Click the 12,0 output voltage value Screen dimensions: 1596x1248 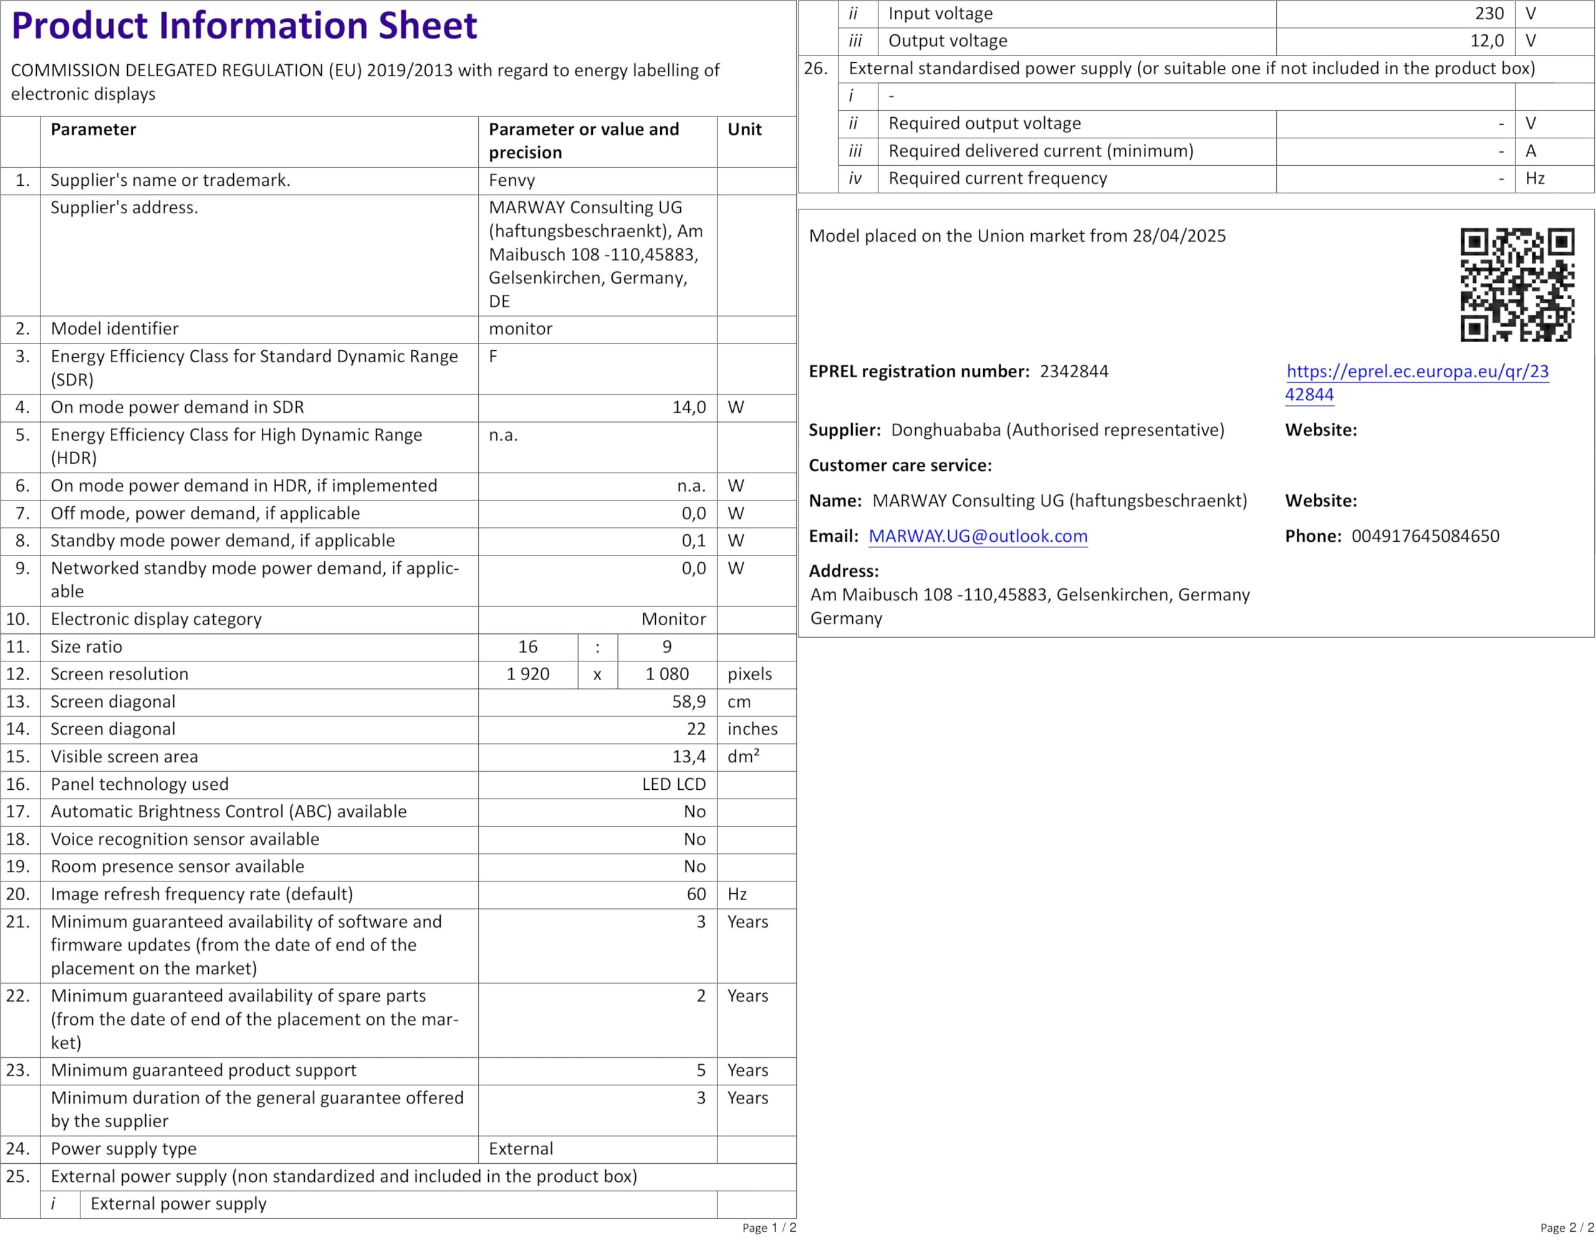[x=1486, y=41]
